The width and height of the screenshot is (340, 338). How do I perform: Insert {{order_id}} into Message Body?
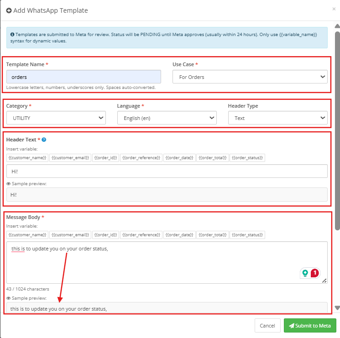click(x=105, y=235)
